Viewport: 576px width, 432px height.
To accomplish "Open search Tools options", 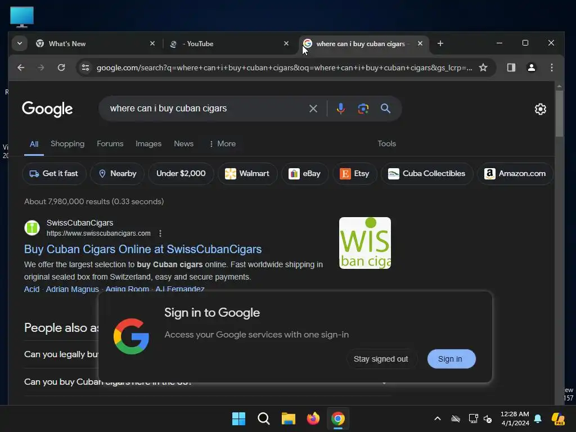I will (387, 143).
